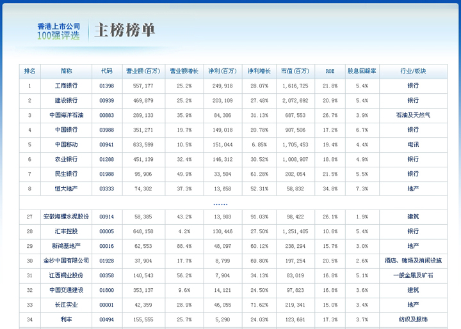Screen dimensions: 461x329
Task: Click the 股息回报率 column header
Action: (361, 71)
